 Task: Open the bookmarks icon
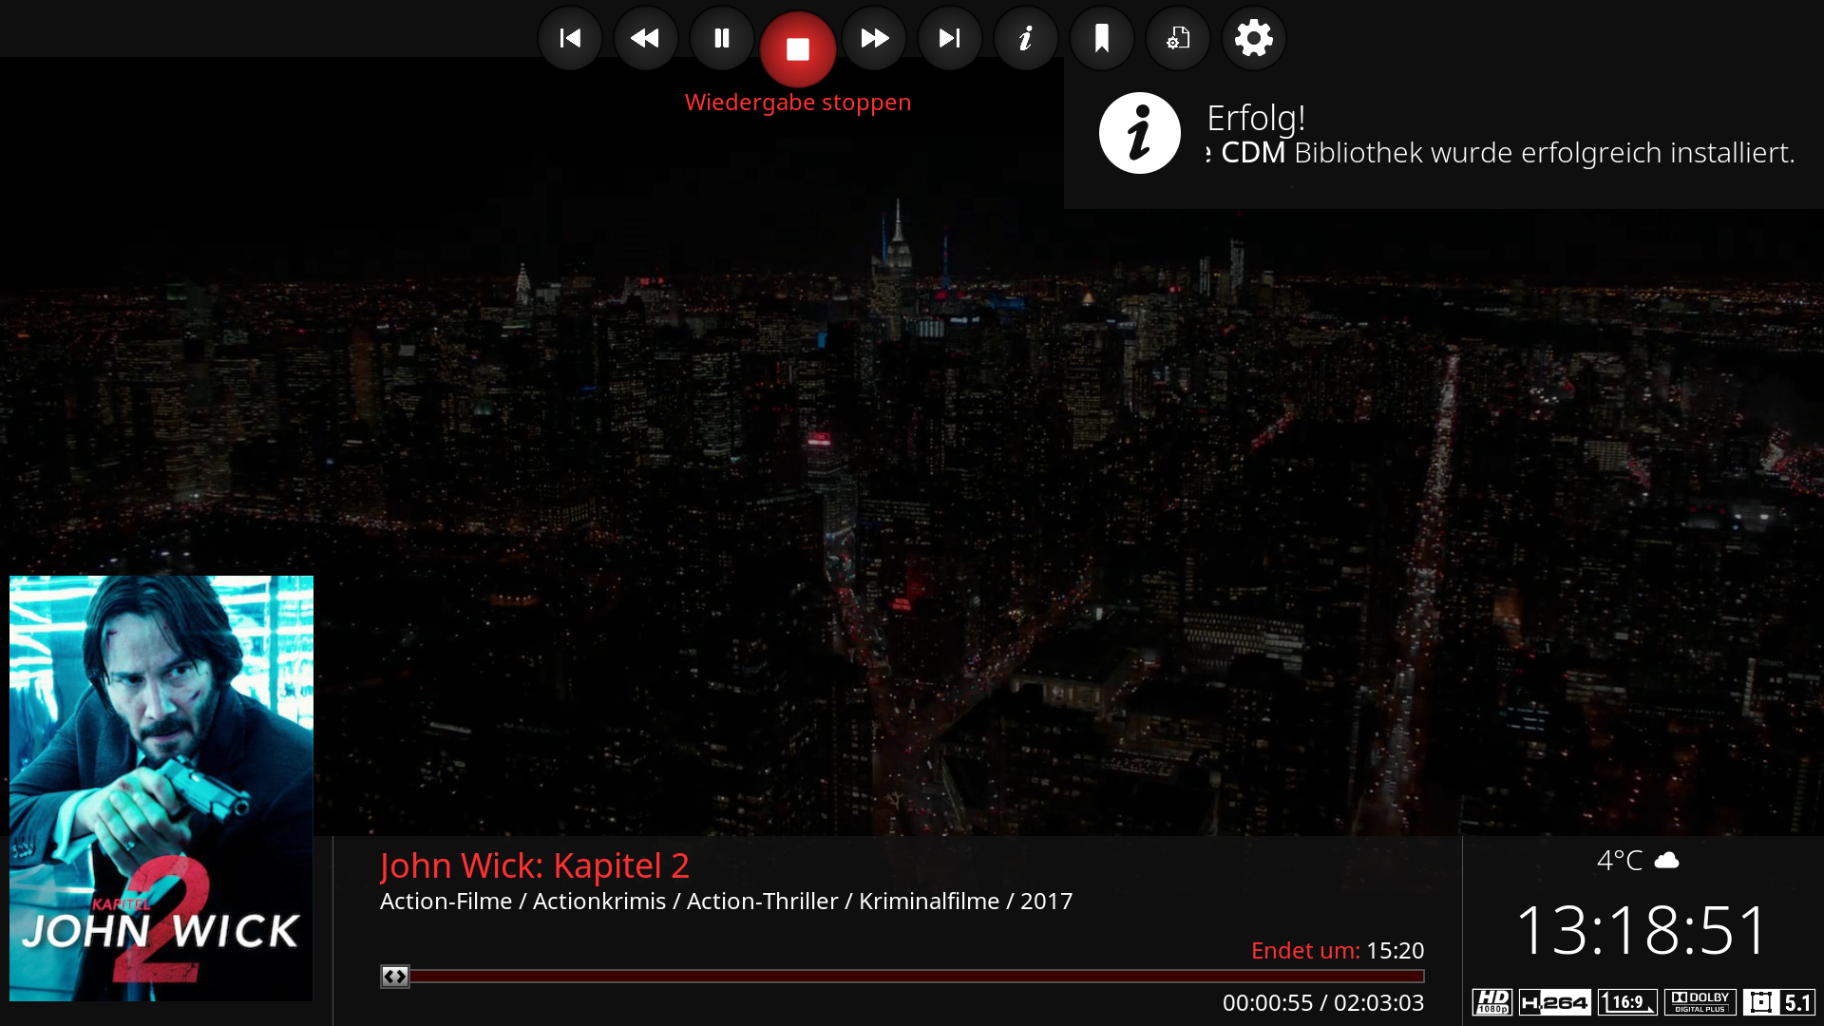1102,38
